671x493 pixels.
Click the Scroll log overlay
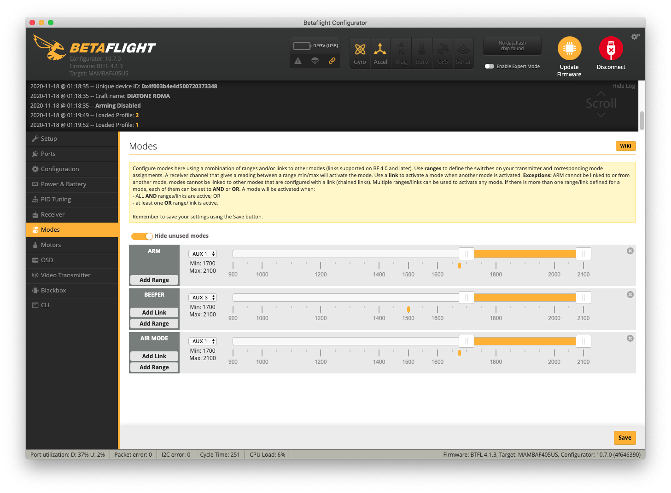point(601,103)
